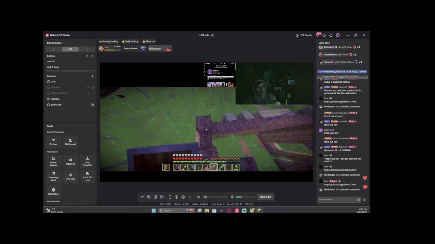Toggle the Chatbox source lock
The image size is (435, 244).
click(92, 87)
